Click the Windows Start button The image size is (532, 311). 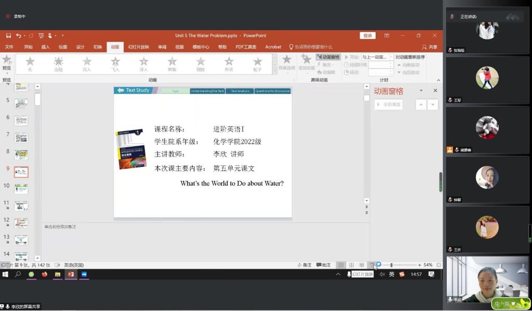(5, 274)
